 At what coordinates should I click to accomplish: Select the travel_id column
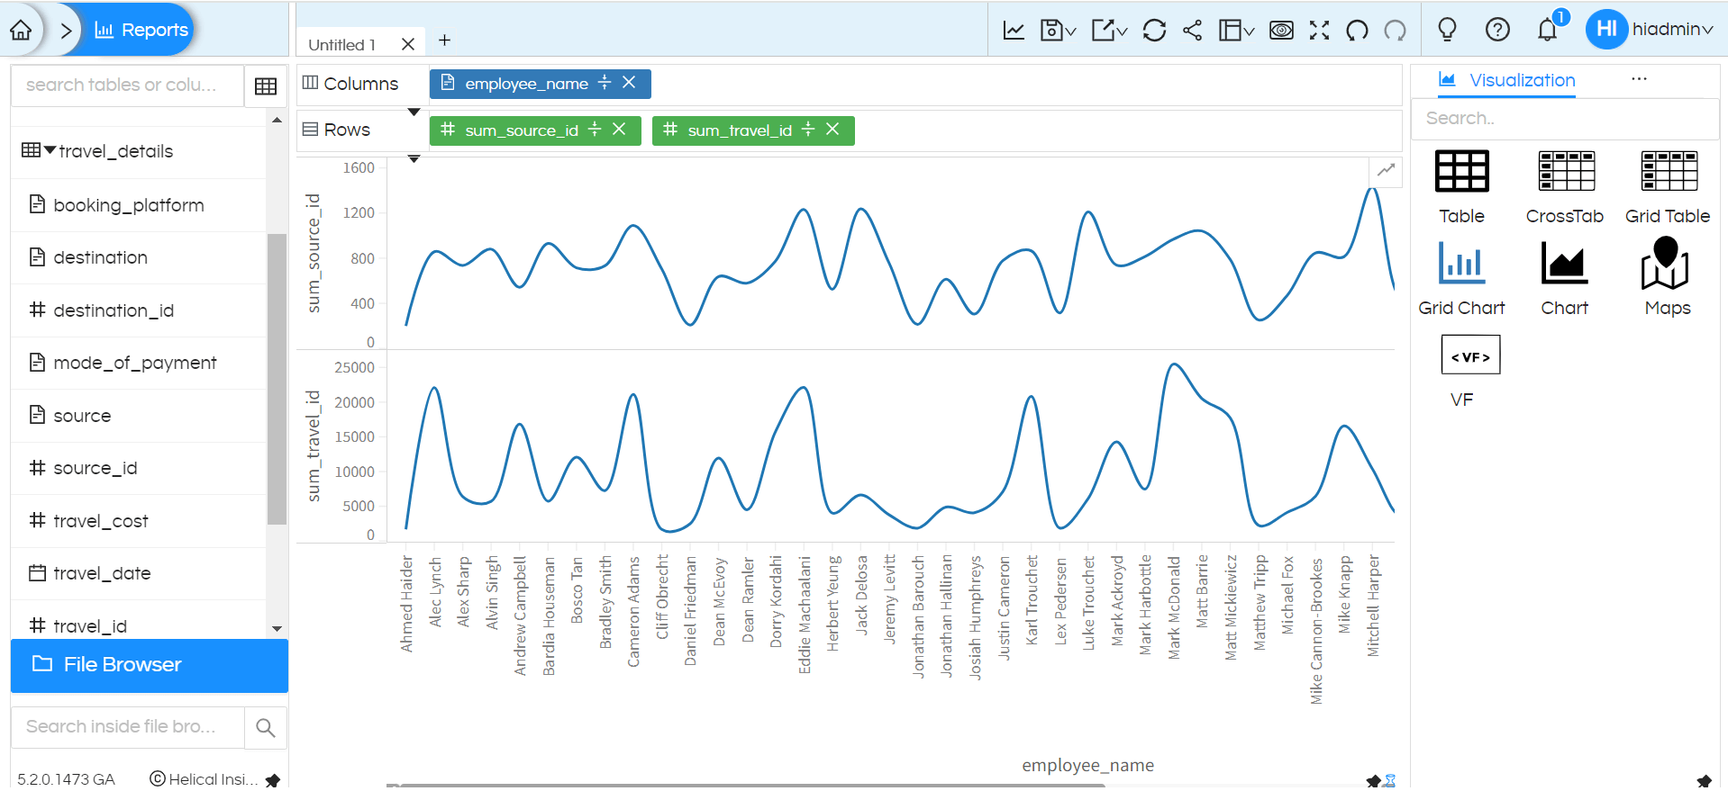pos(89,625)
